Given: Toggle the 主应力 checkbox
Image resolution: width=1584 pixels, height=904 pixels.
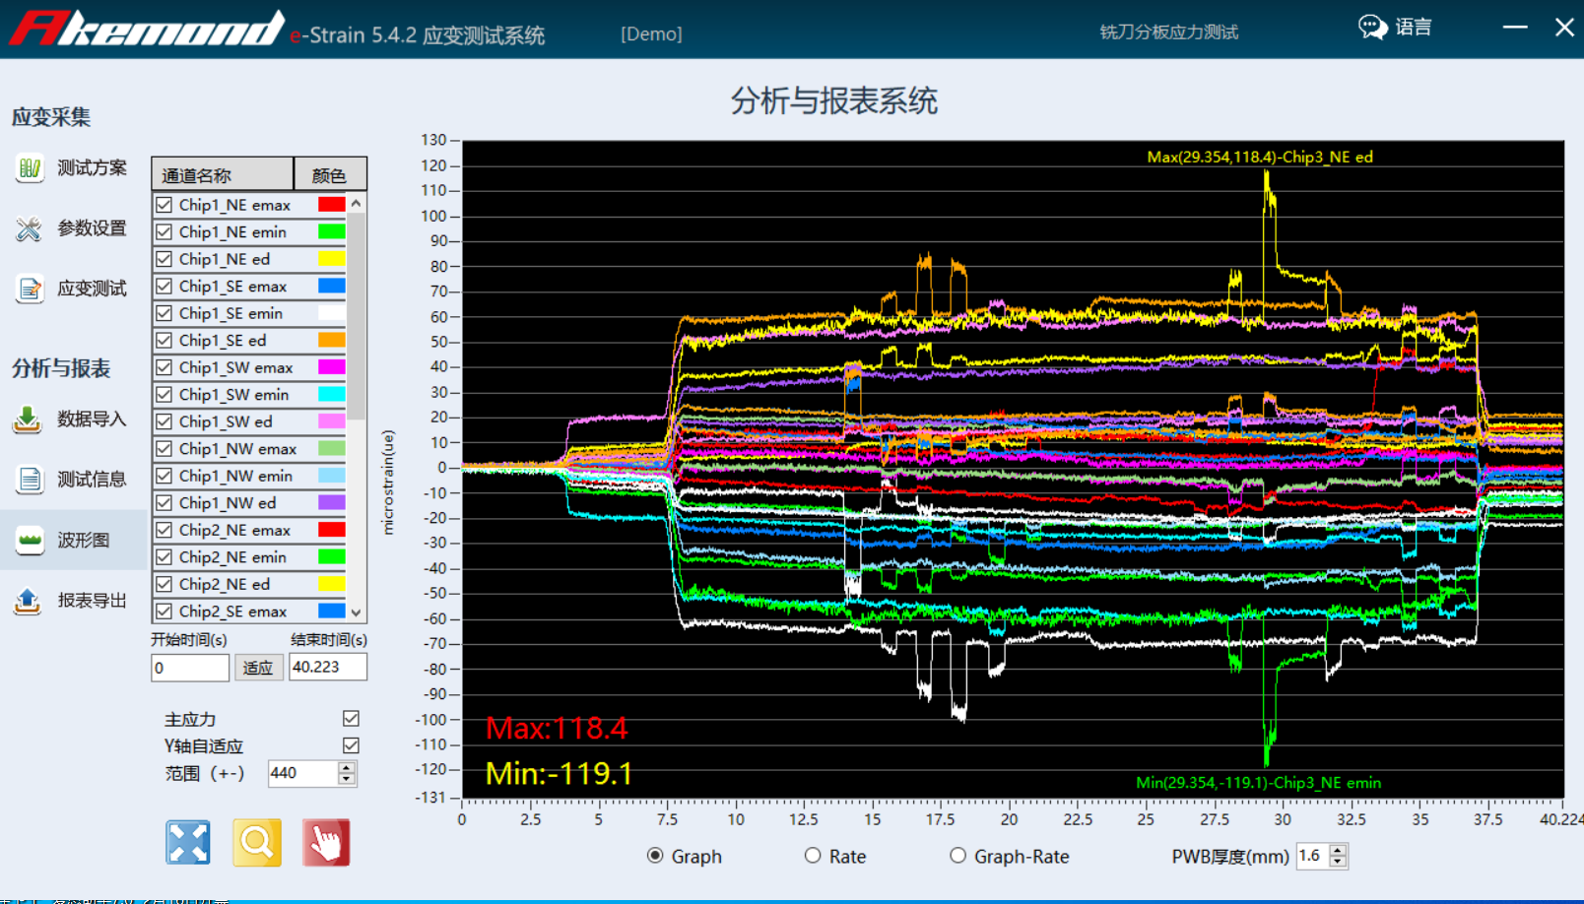Looking at the screenshot, I should [351, 719].
